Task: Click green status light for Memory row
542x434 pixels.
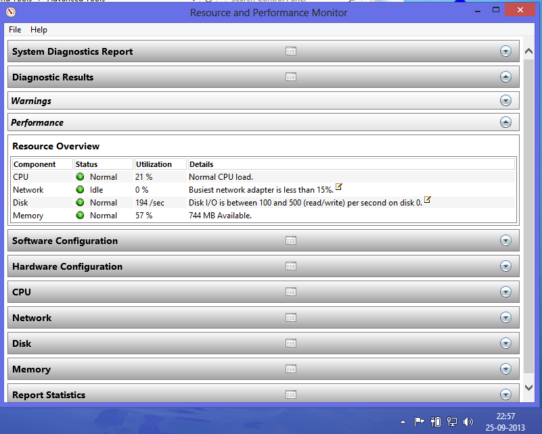Action: pos(80,215)
